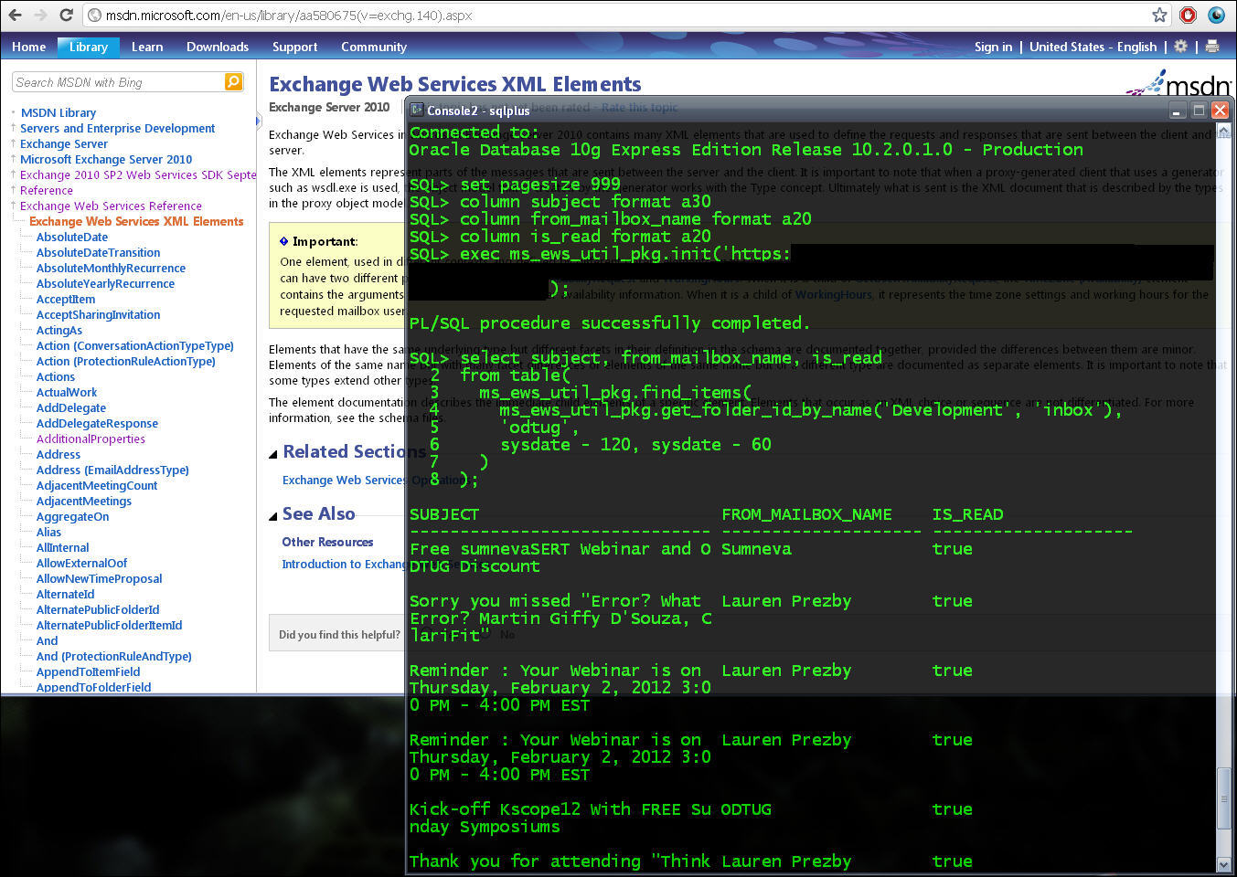This screenshot has height=877, width=1237.
Task: Switch to the Community tab
Action: coord(373,47)
